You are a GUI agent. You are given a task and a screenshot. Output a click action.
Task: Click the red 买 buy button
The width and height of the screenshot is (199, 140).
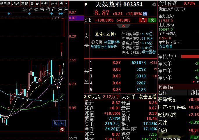[x=143, y=20]
